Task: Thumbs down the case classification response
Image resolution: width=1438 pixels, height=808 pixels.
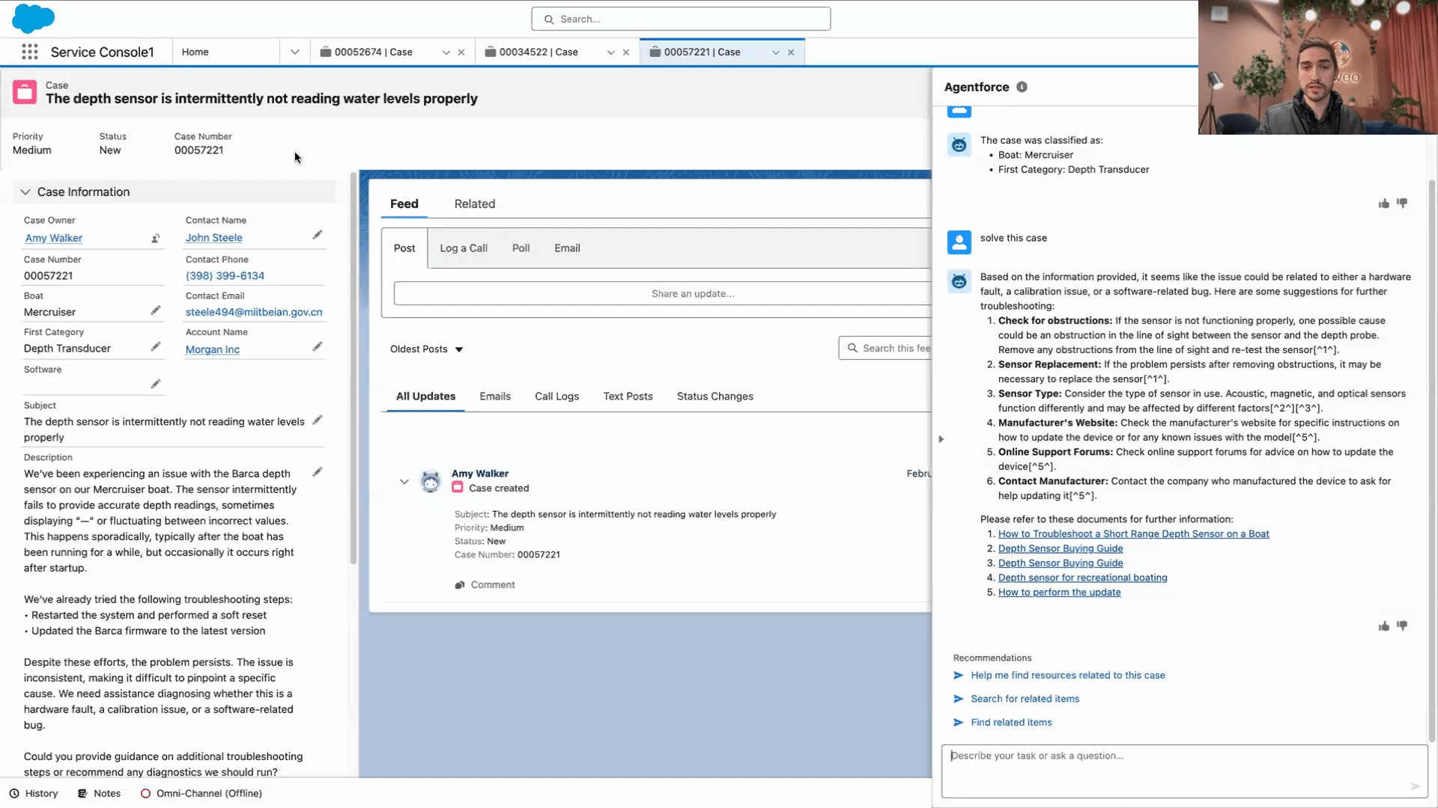Action: click(x=1402, y=203)
